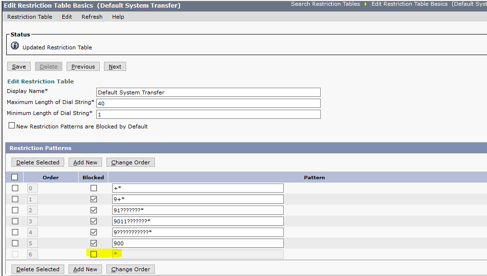
Task: Open the Refresh menu
Action: click(92, 17)
